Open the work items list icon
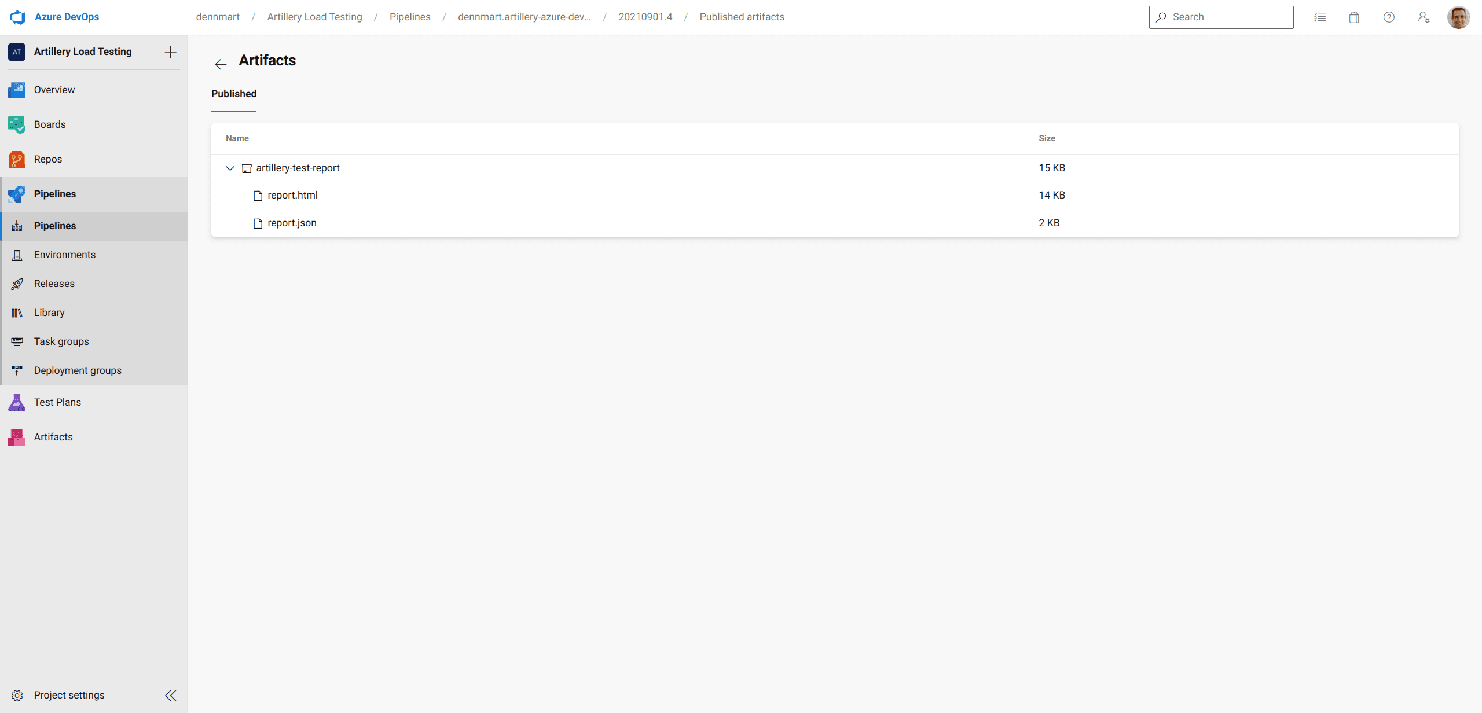 point(1320,17)
